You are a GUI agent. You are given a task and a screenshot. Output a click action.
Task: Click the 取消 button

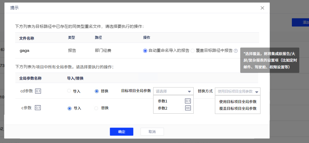(x=152, y=132)
